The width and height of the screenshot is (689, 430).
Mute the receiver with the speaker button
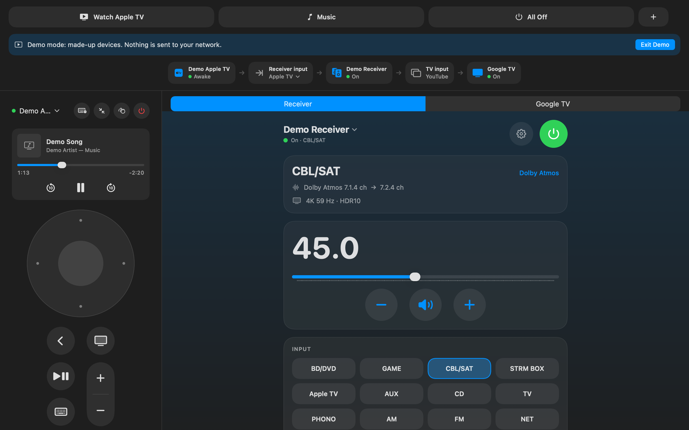tap(425, 305)
